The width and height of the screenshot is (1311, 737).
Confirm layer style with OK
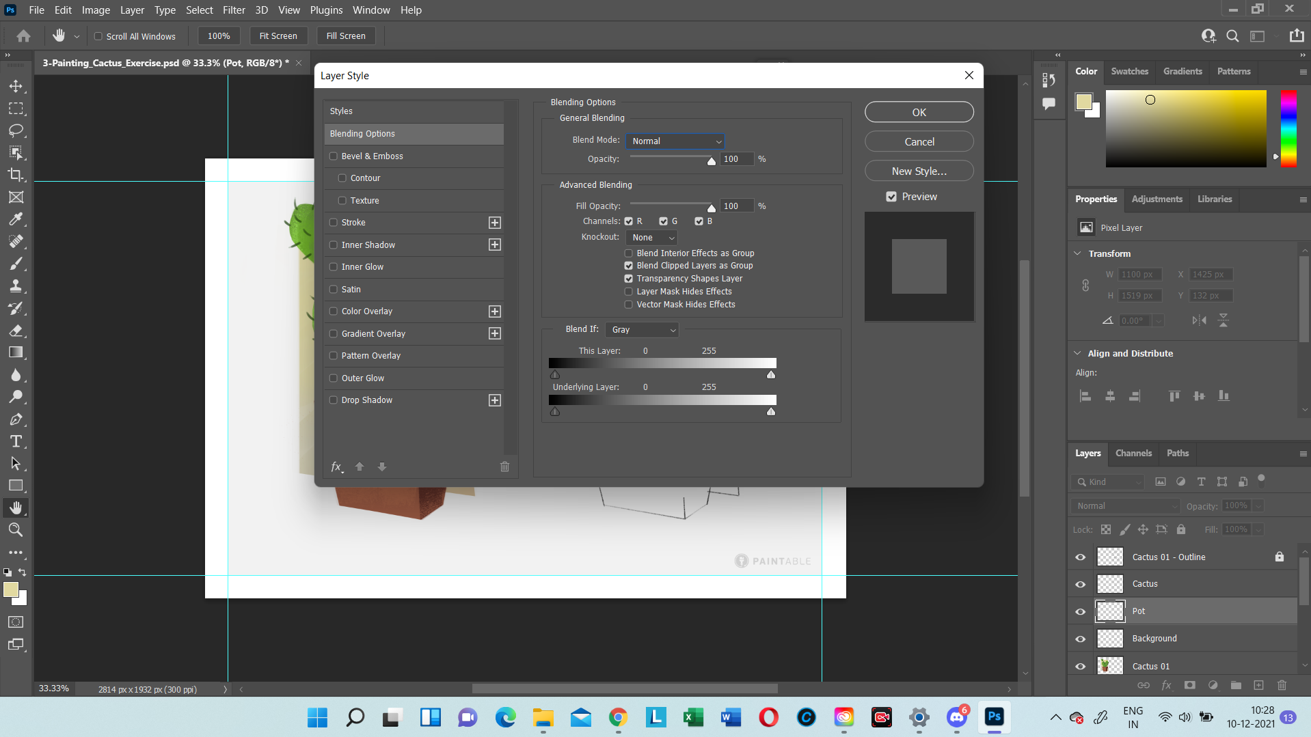(x=918, y=111)
